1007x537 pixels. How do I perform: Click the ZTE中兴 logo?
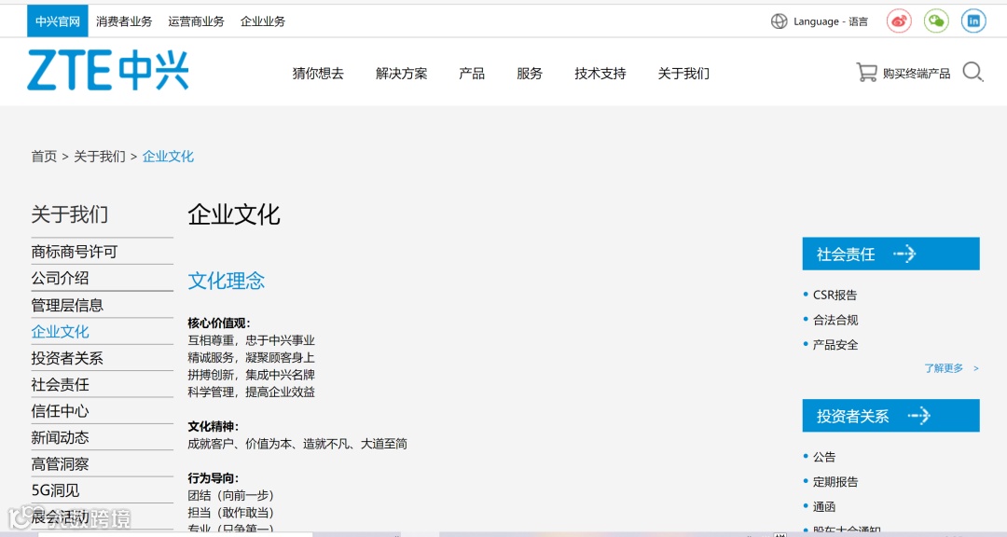coord(108,70)
